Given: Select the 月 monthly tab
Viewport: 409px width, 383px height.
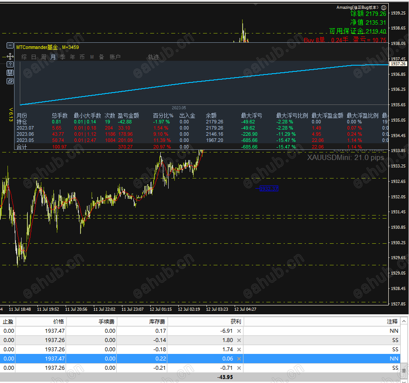Looking at the screenshot, I should click(53, 57).
